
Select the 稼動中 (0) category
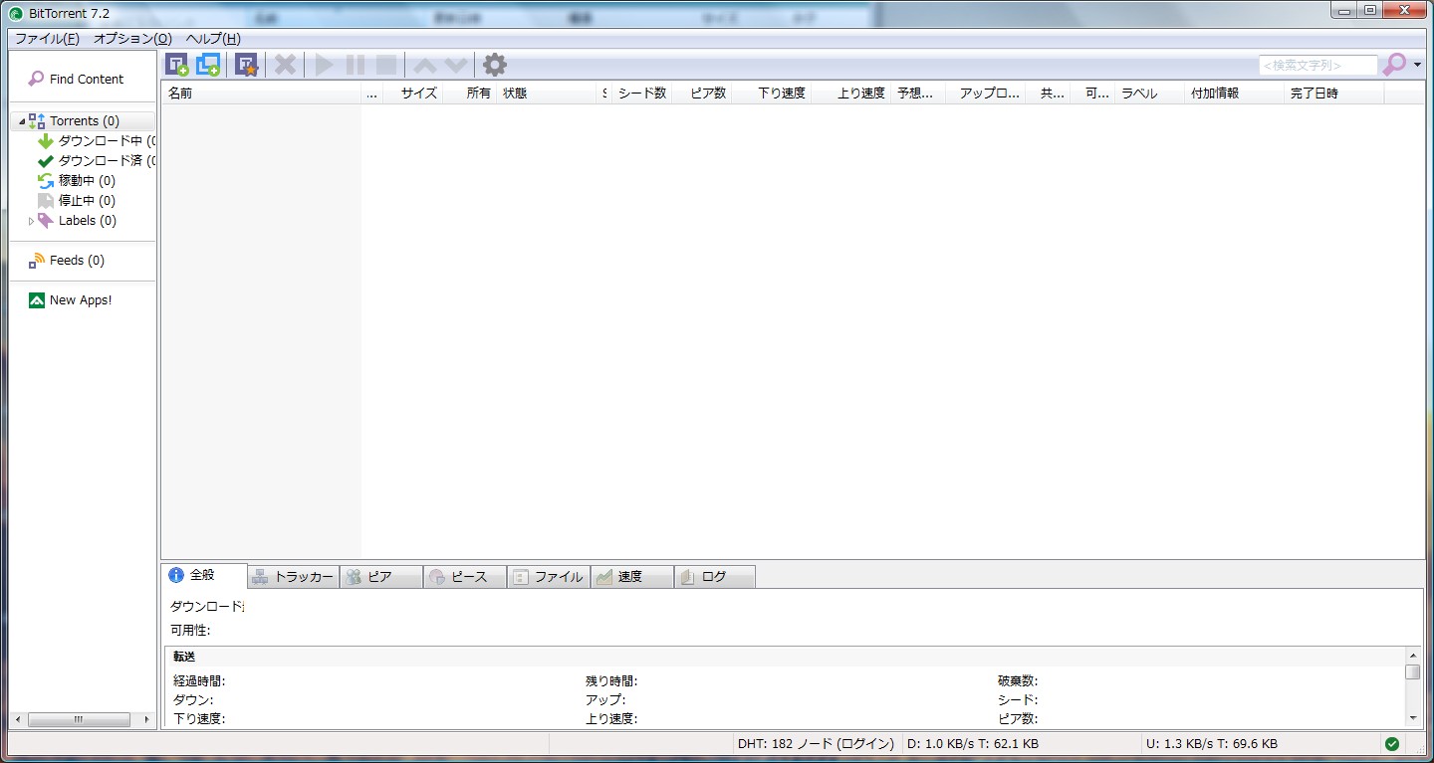(76, 181)
